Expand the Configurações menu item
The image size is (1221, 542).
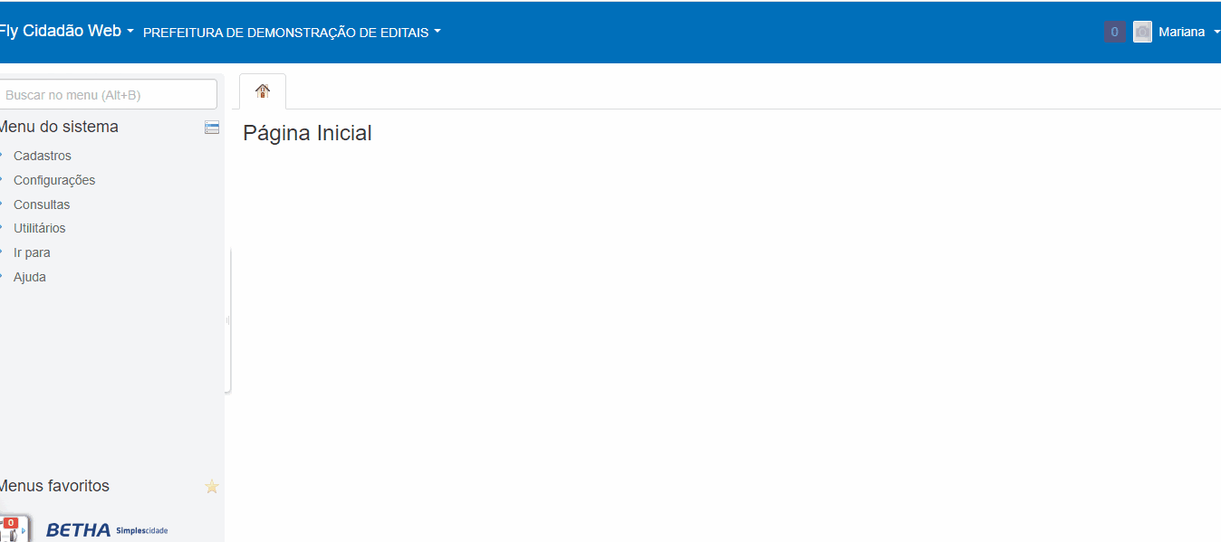53,180
